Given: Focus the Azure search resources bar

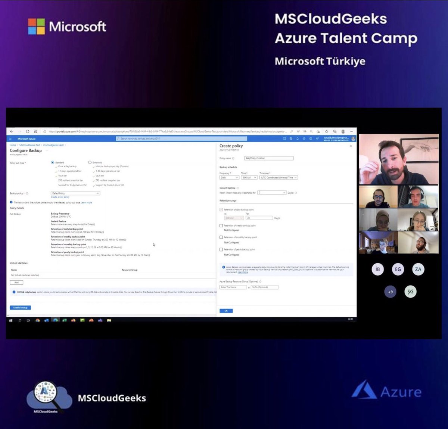Looking at the screenshot, I should tap(181, 139).
